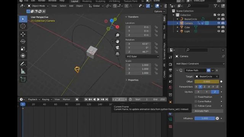Activate the 3D Cursor tool
This screenshot has width=244, height=137.
(x=23, y=26)
